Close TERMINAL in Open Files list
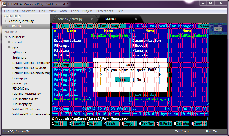The height and width of the screenshot is (136, 229). click(x=6, y=26)
